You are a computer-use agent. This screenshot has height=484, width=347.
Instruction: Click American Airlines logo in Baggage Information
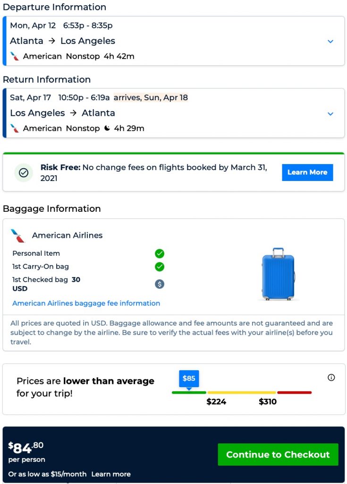[18, 235]
